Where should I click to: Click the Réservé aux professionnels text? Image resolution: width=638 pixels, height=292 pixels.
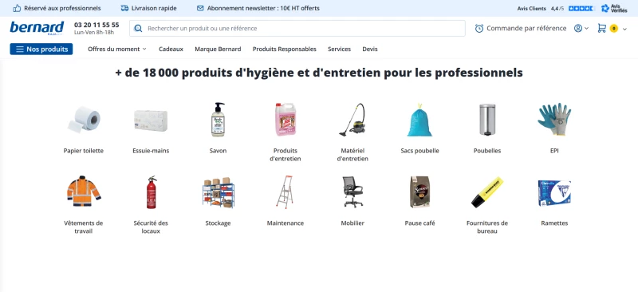62,8
